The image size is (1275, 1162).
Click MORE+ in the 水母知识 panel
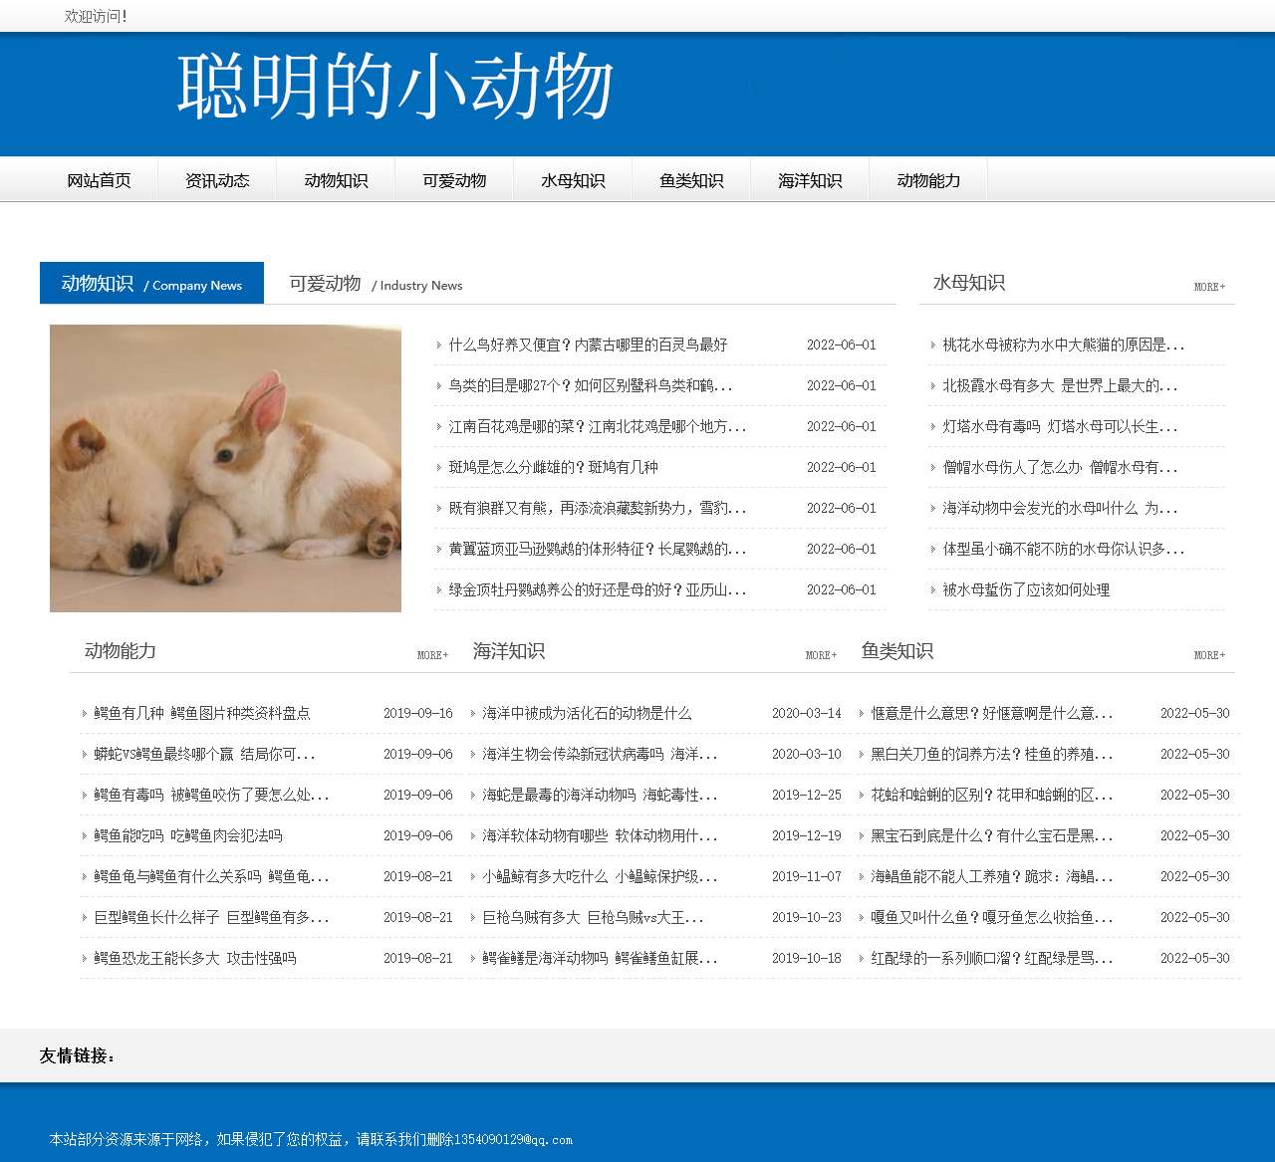(1210, 287)
